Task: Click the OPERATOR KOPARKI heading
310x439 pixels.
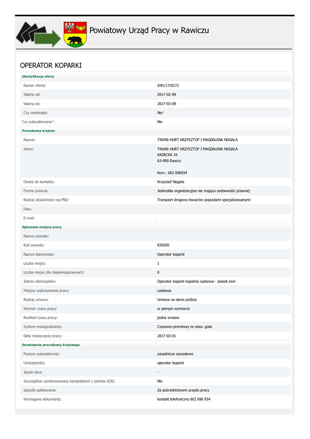Action: point(51,66)
